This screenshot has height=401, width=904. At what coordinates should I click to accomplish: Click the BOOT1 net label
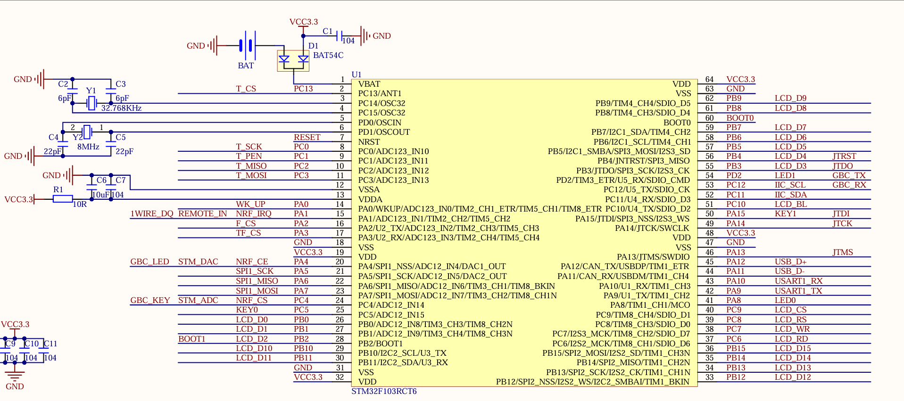point(192,339)
